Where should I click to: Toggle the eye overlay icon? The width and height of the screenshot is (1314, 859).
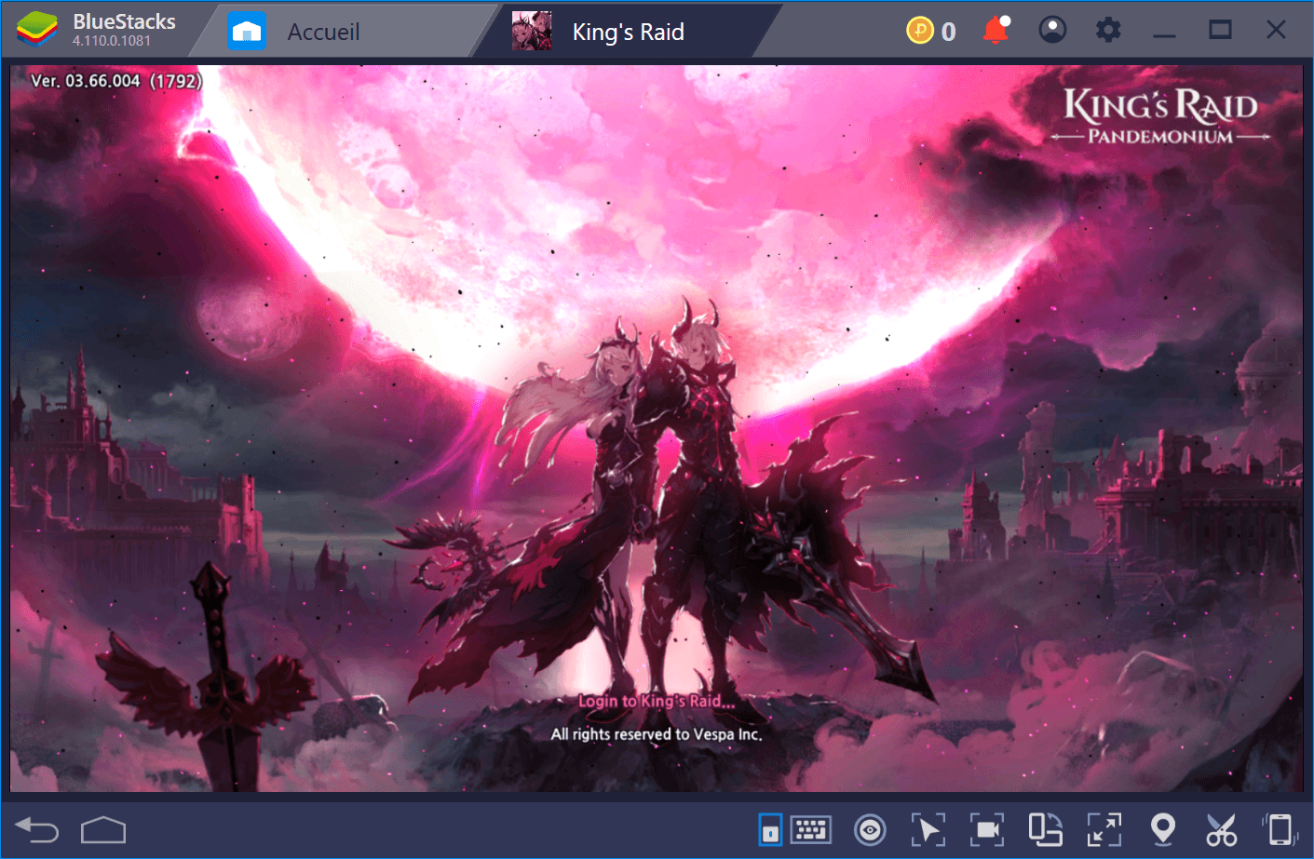click(870, 829)
